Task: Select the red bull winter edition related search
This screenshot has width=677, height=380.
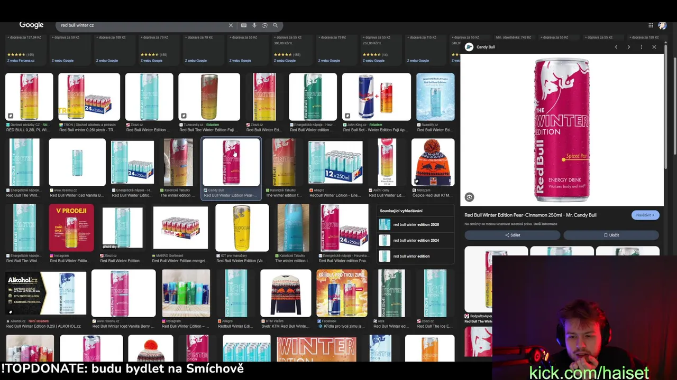Action: (x=416, y=256)
